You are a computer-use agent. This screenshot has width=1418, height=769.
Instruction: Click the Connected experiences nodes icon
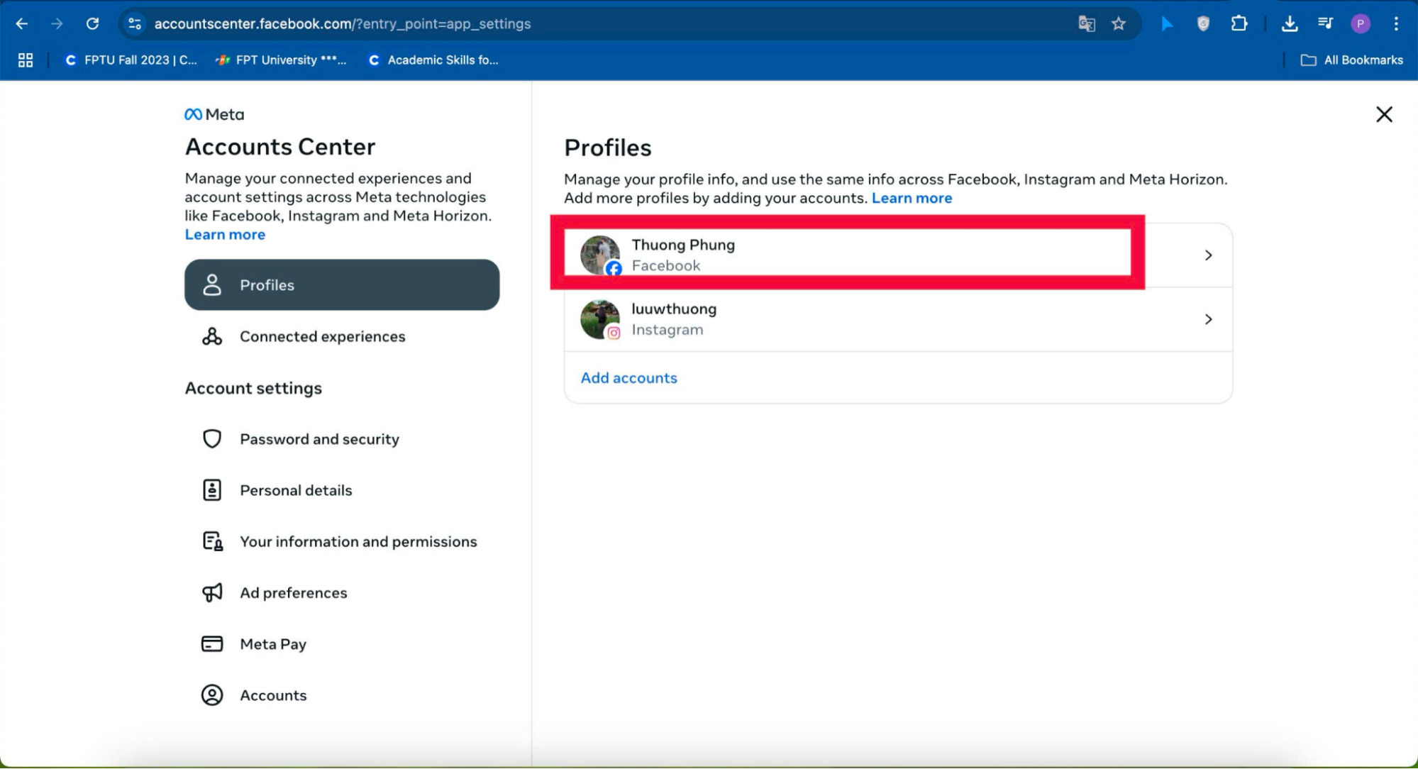click(x=212, y=336)
